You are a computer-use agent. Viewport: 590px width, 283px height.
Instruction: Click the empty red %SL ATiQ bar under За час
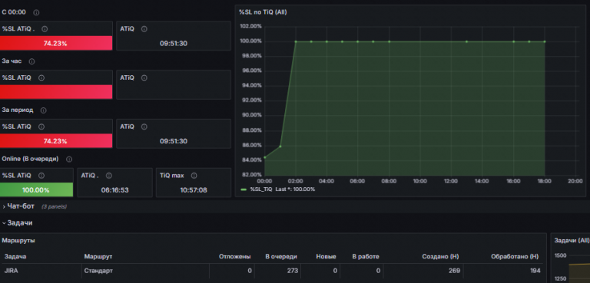tap(56, 92)
